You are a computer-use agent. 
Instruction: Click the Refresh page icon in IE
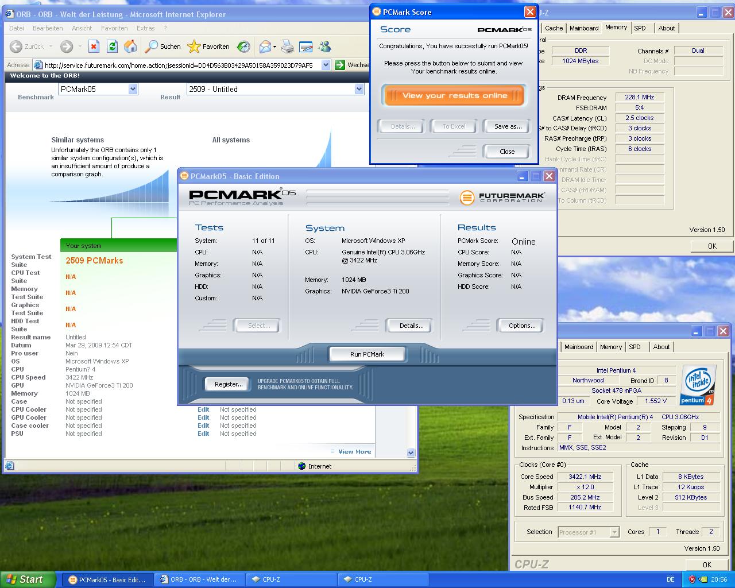(x=113, y=47)
